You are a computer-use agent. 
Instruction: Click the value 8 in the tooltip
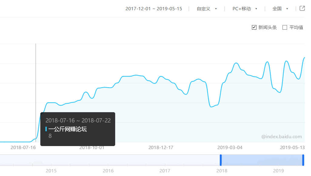click(x=50, y=136)
